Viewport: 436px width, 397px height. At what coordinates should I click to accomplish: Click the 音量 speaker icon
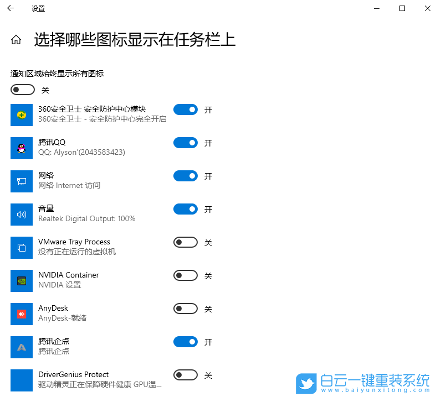tap(22, 215)
